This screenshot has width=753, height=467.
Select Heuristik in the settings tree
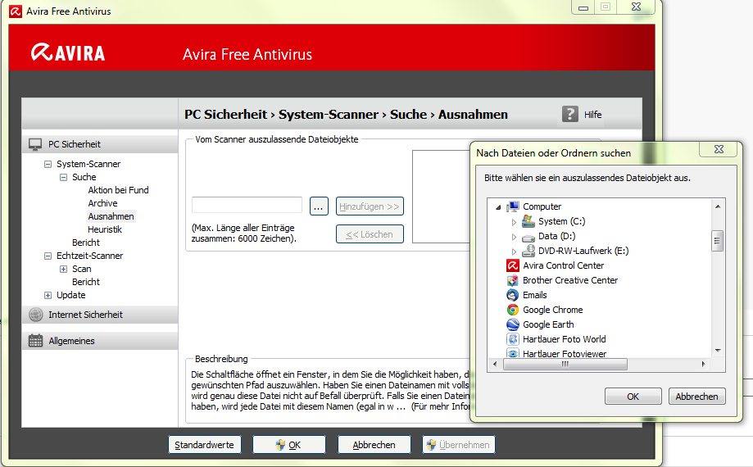pos(105,229)
